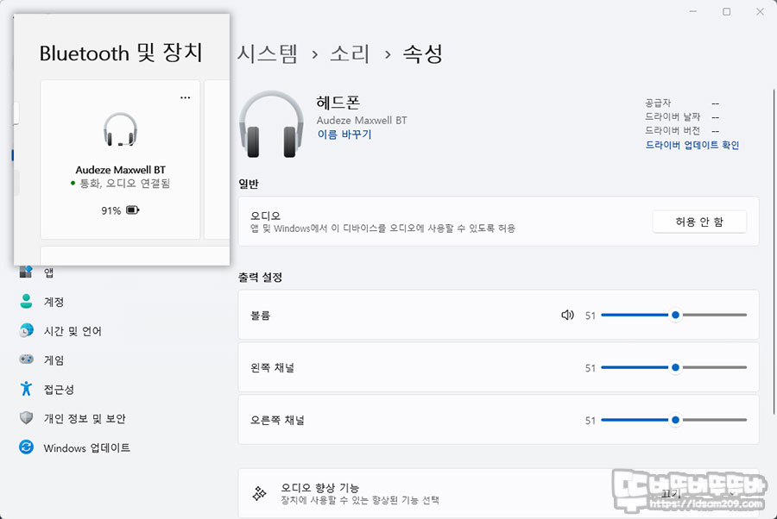Adjust the 오른쪽 채널 slider

coord(673,420)
